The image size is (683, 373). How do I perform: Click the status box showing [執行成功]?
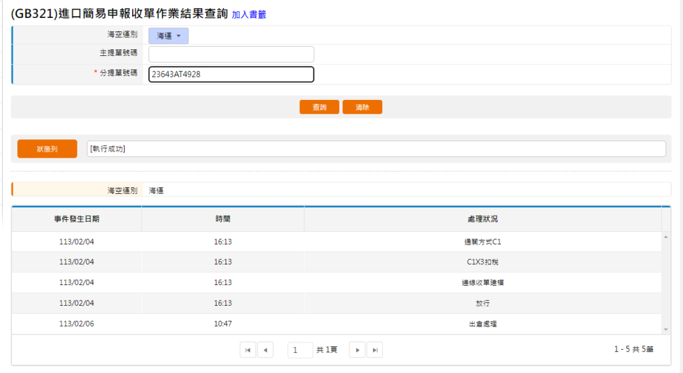(376, 149)
